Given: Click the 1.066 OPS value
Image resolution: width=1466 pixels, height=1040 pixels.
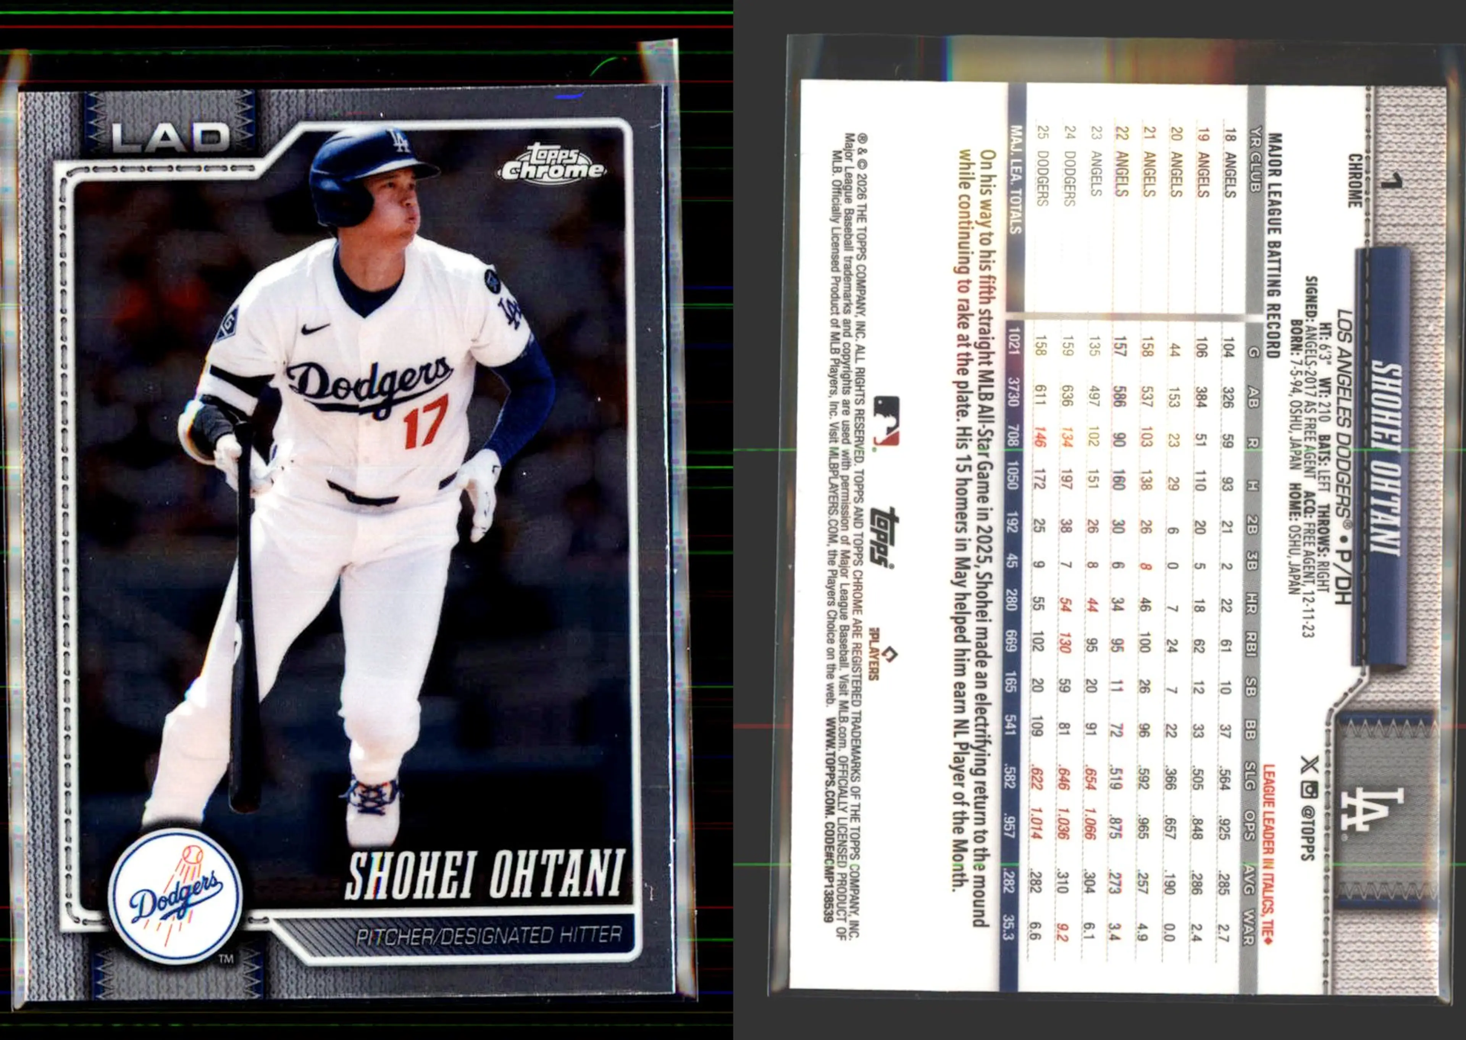Looking at the screenshot, I should (x=1091, y=824).
